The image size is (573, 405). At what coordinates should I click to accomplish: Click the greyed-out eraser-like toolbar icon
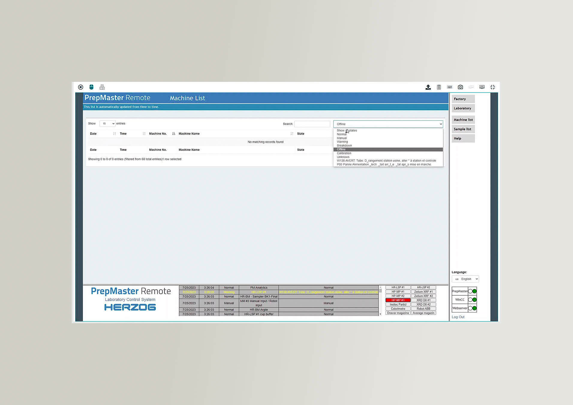click(x=471, y=87)
